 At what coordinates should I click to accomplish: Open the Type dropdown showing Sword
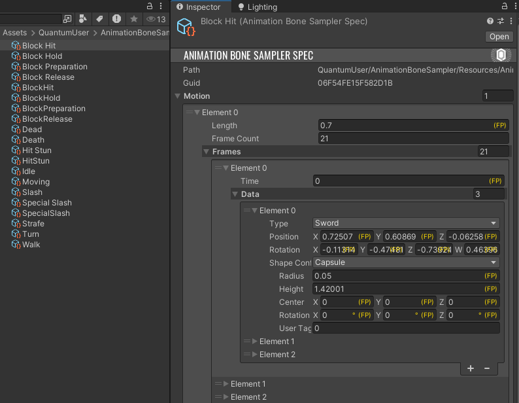(406, 223)
